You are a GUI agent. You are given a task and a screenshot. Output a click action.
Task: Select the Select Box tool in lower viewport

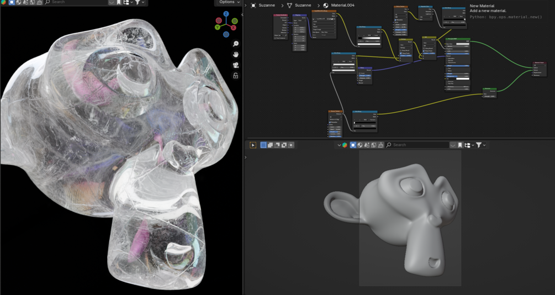pyautogui.click(x=253, y=145)
